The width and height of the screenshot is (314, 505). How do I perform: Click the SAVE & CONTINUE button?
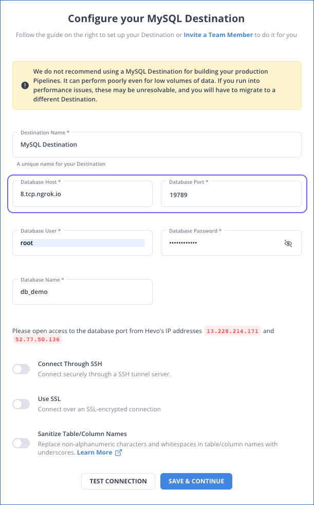[196, 481]
